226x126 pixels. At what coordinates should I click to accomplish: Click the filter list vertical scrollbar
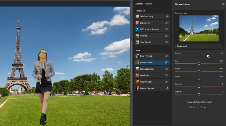pos(131,66)
